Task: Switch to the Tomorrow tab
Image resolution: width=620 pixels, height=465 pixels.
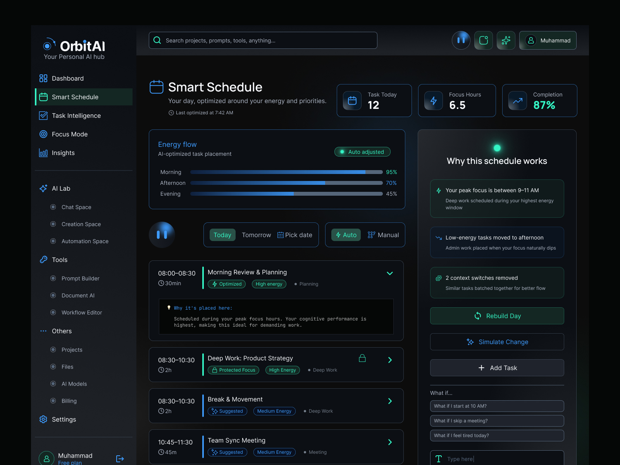Action: pyautogui.click(x=256, y=235)
